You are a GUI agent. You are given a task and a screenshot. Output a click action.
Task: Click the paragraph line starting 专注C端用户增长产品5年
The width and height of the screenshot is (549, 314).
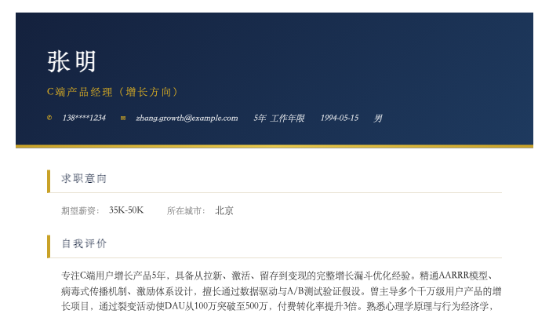278,276
